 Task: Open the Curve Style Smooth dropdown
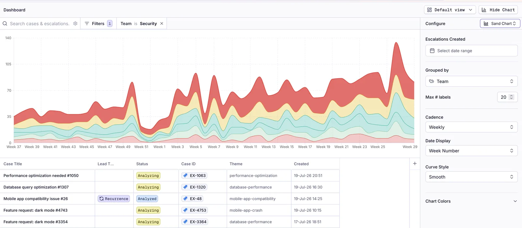[471, 177]
